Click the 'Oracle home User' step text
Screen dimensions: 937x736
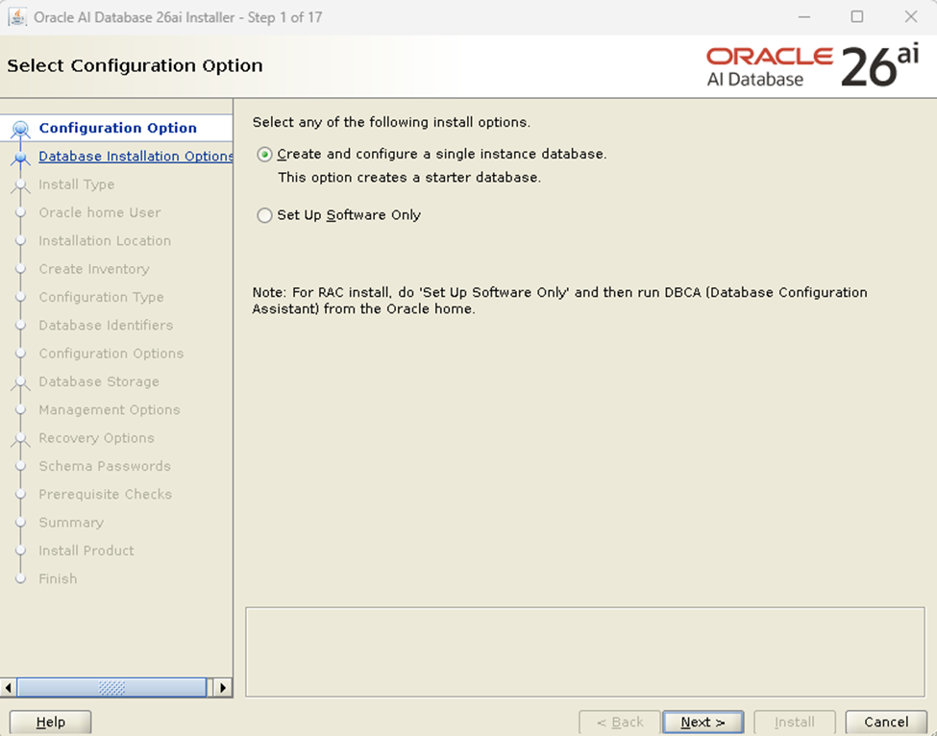[x=100, y=212]
